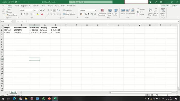
Task: Open the font size dropdown
Action: pos(39,10)
